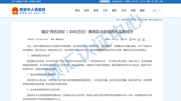
Task: Share the article to Weibo
Action: 139,40
